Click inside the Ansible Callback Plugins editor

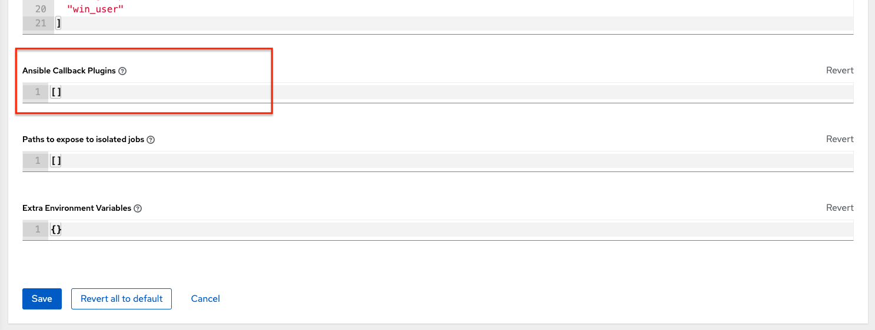point(412,92)
